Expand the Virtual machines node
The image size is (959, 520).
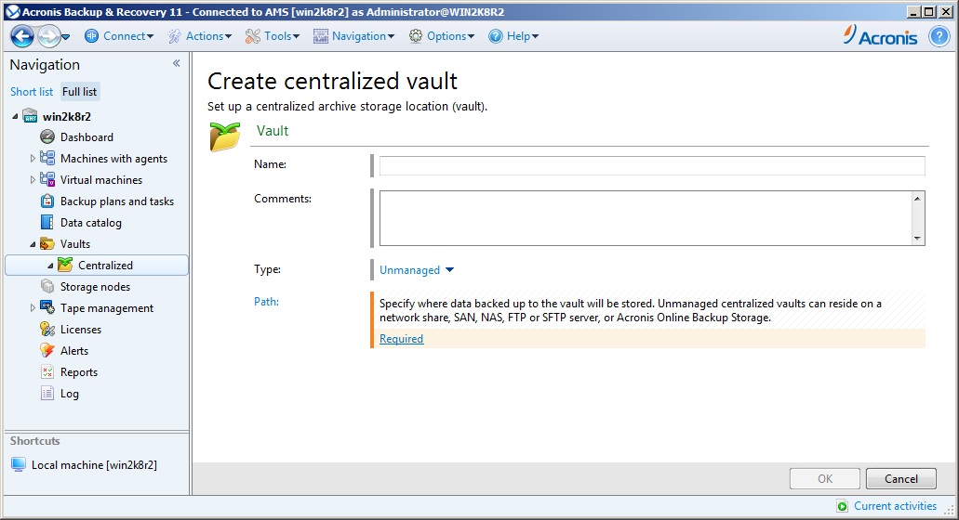click(33, 180)
